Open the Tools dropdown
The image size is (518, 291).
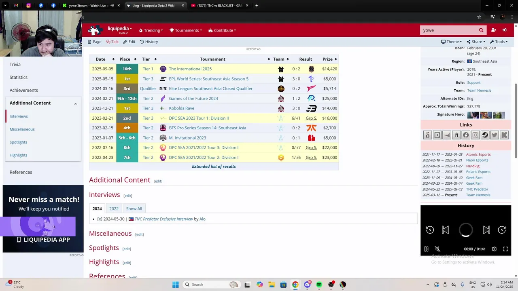click(x=499, y=42)
